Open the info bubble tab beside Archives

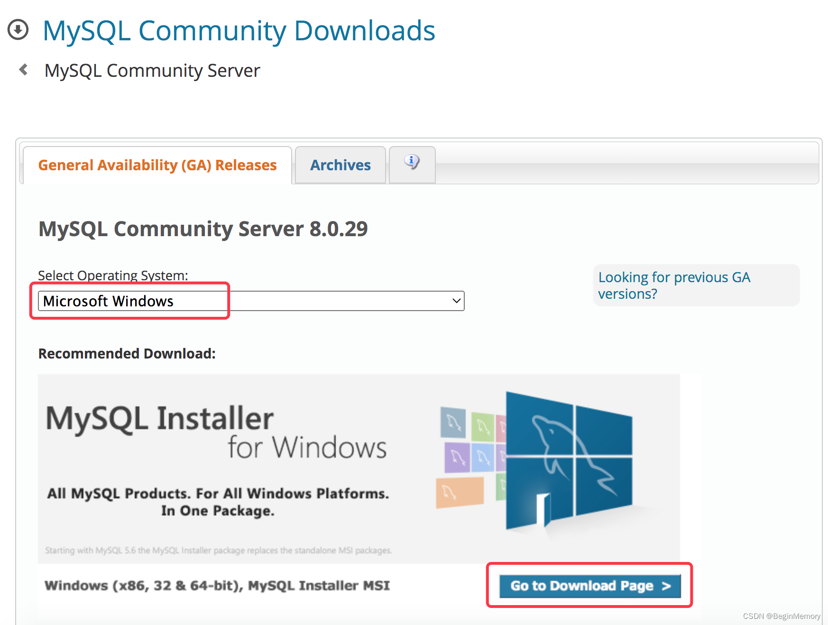pos(412,164)
